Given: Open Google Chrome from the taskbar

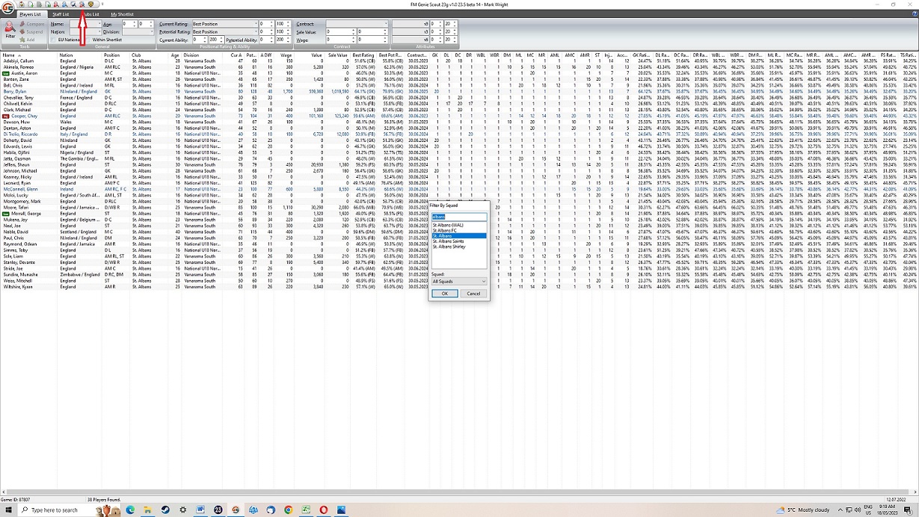Looking at the screenshot, I should point(288,510).
